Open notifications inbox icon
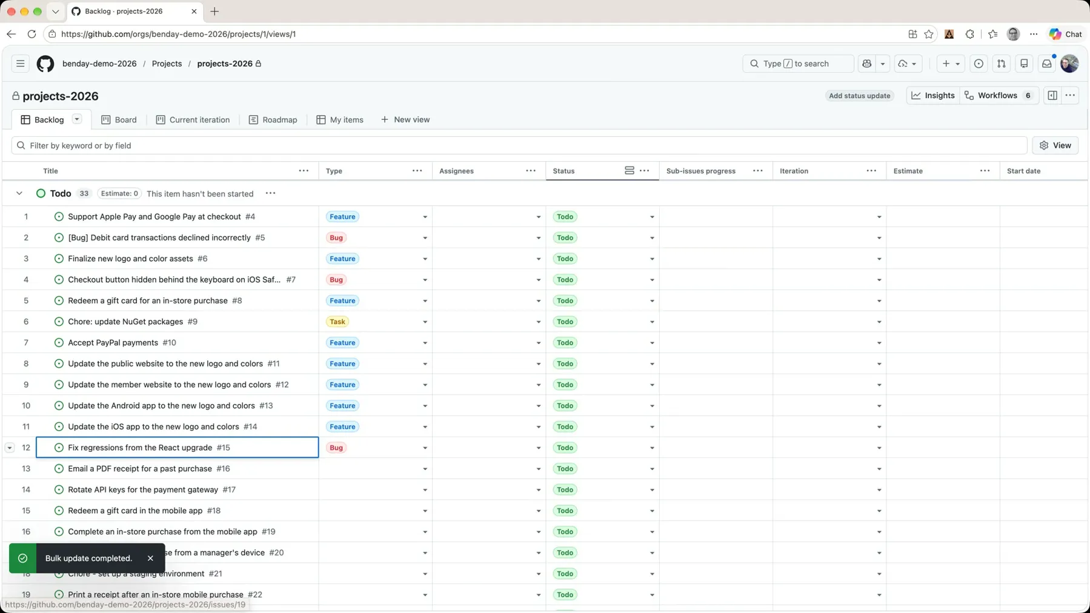 [1046, 64]
